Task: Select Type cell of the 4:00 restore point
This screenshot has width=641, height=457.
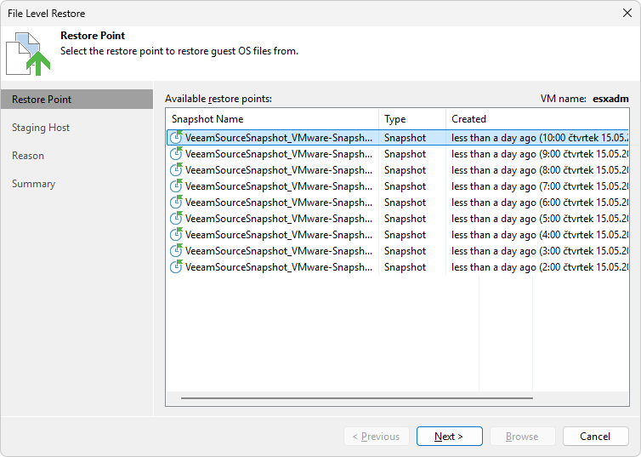Action: coord(412,235)
